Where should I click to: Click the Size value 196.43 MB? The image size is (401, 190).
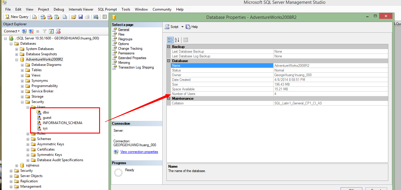click(282, 84)
